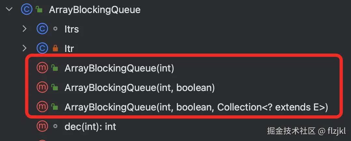Click the Itrs class icon

[x=42, y=29]
